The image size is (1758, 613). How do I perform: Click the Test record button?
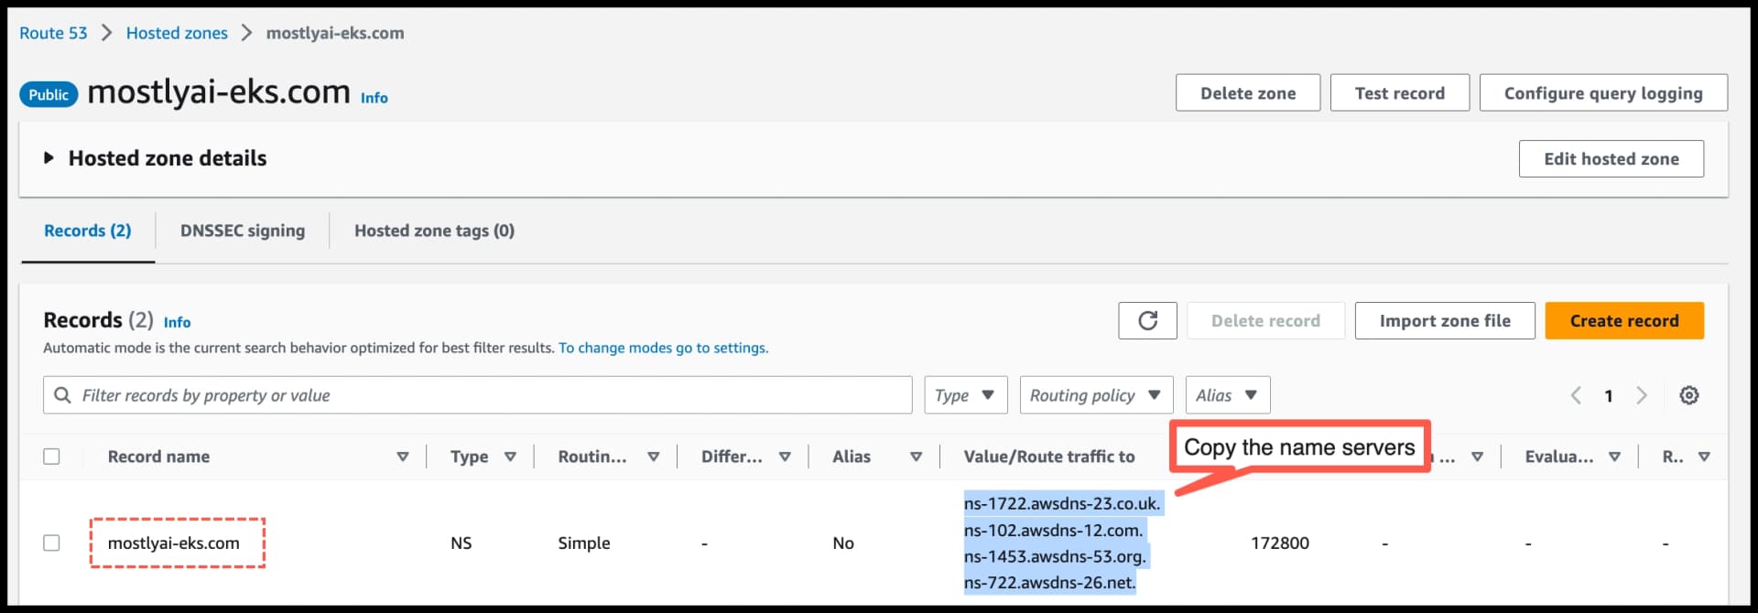[x=1399, y=92]
